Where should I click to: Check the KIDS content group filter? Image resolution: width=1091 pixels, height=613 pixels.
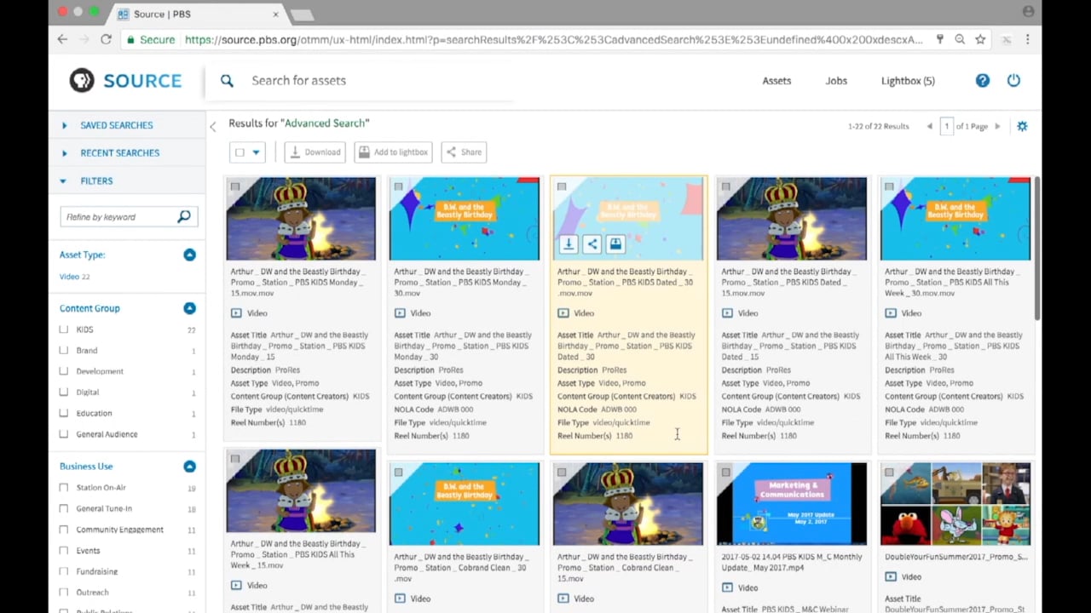64,329
